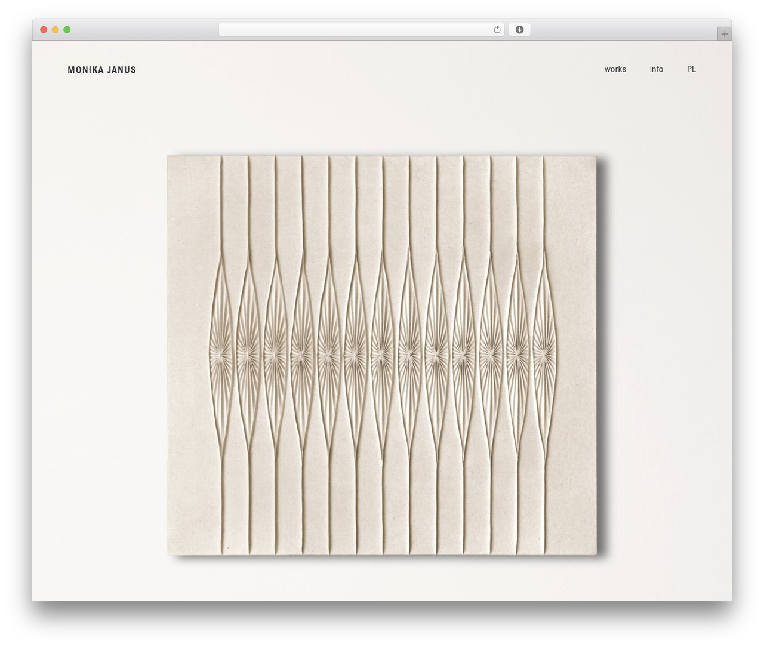Close the browser window with the red button
This screenshot has height=647, width=764.
(x=44, y=30)
